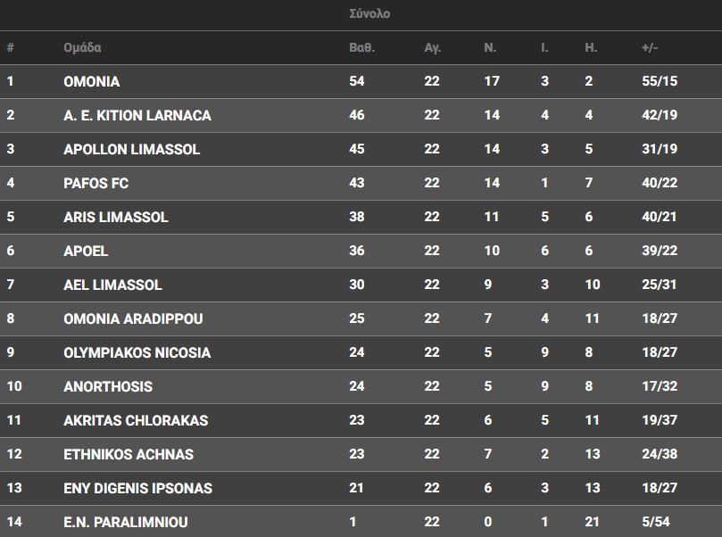The width and height of the screenshot is (722, 537).
Task: Click E.N. PARALIMNIOU team name
Action: tap(126, 523)
